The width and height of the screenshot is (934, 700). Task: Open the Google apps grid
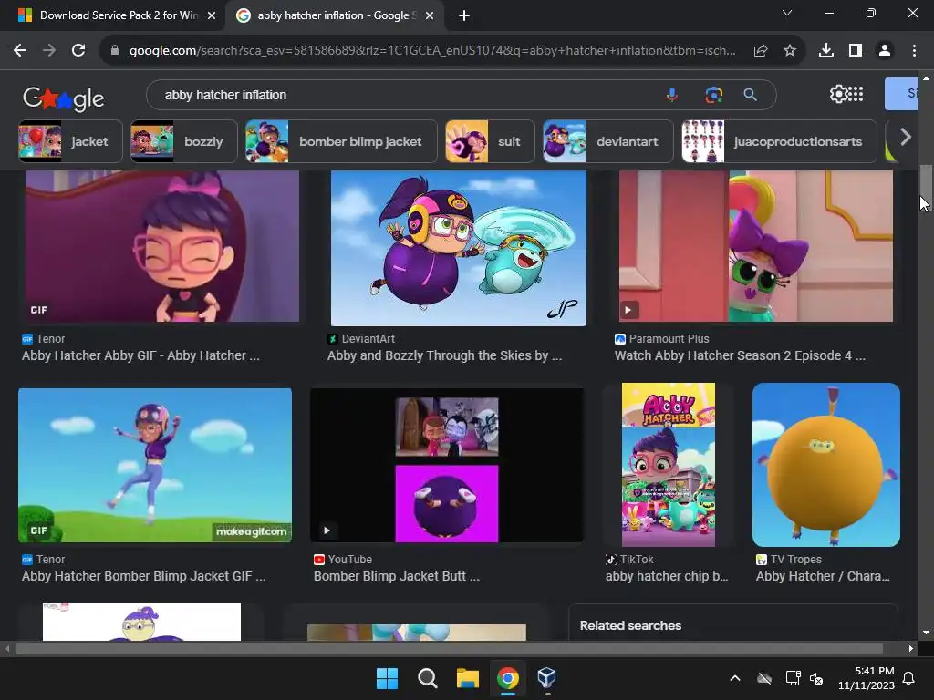(x=856, y=94)
